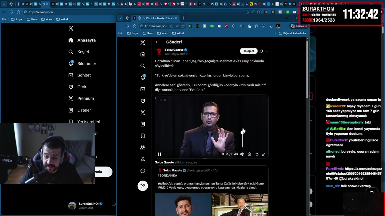Click the Grok icon beside Takip et

point(261,51)
